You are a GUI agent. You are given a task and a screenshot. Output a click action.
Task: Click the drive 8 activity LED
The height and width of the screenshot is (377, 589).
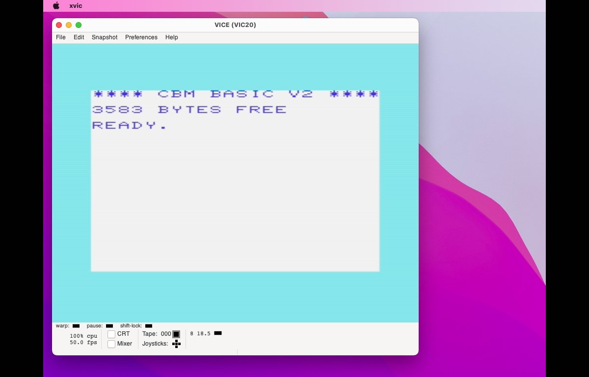point(218,333)
